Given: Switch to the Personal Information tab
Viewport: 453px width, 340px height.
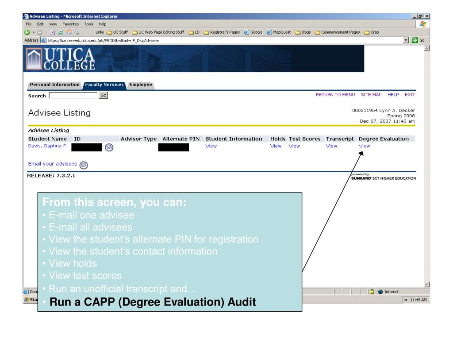Looking at the screenshot, I should coord(54,85).
